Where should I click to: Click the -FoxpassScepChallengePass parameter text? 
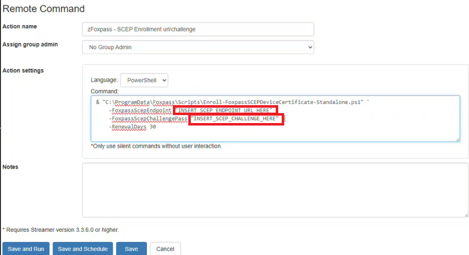[x=148, y=119]
